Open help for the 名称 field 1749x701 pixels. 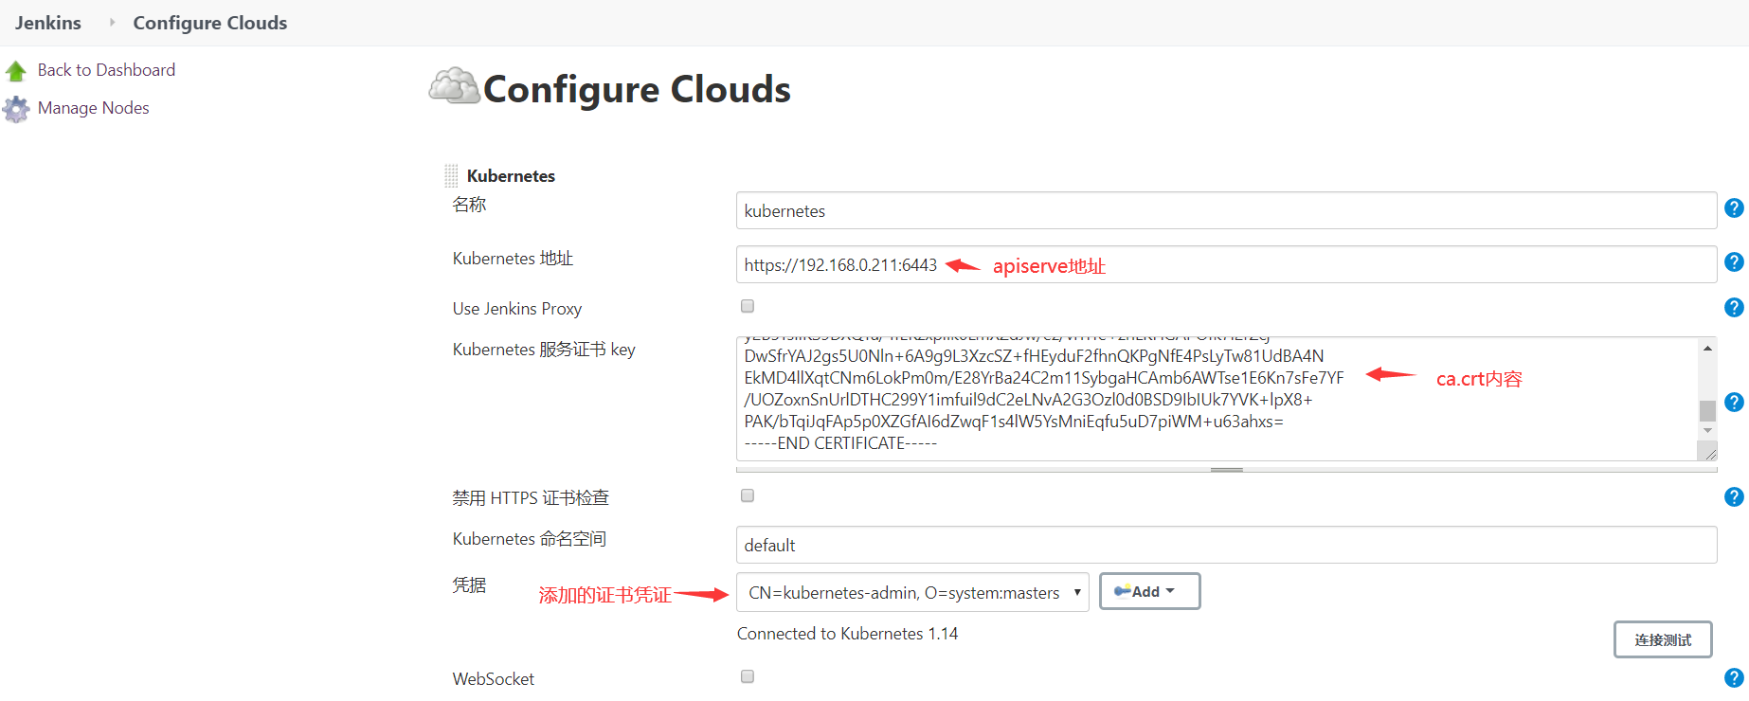pyautogui.click(x=1734, y=208)
